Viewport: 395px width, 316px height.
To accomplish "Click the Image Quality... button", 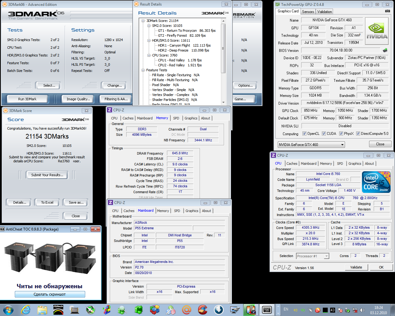I will pos(78,99).
